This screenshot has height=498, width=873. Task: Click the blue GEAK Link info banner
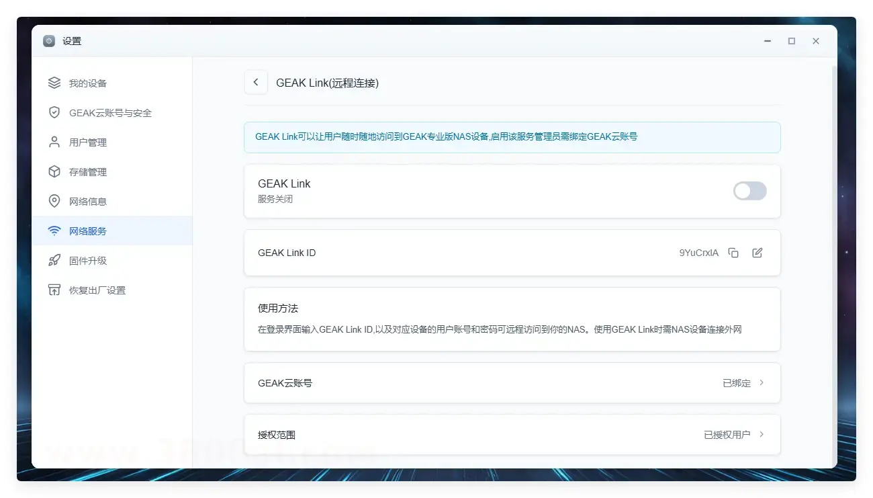click(512, 136)
